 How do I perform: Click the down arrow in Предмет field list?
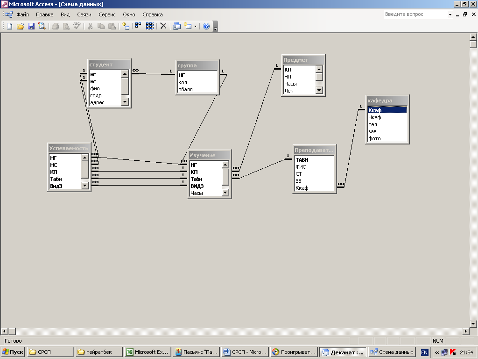click(x=319, y=90)
